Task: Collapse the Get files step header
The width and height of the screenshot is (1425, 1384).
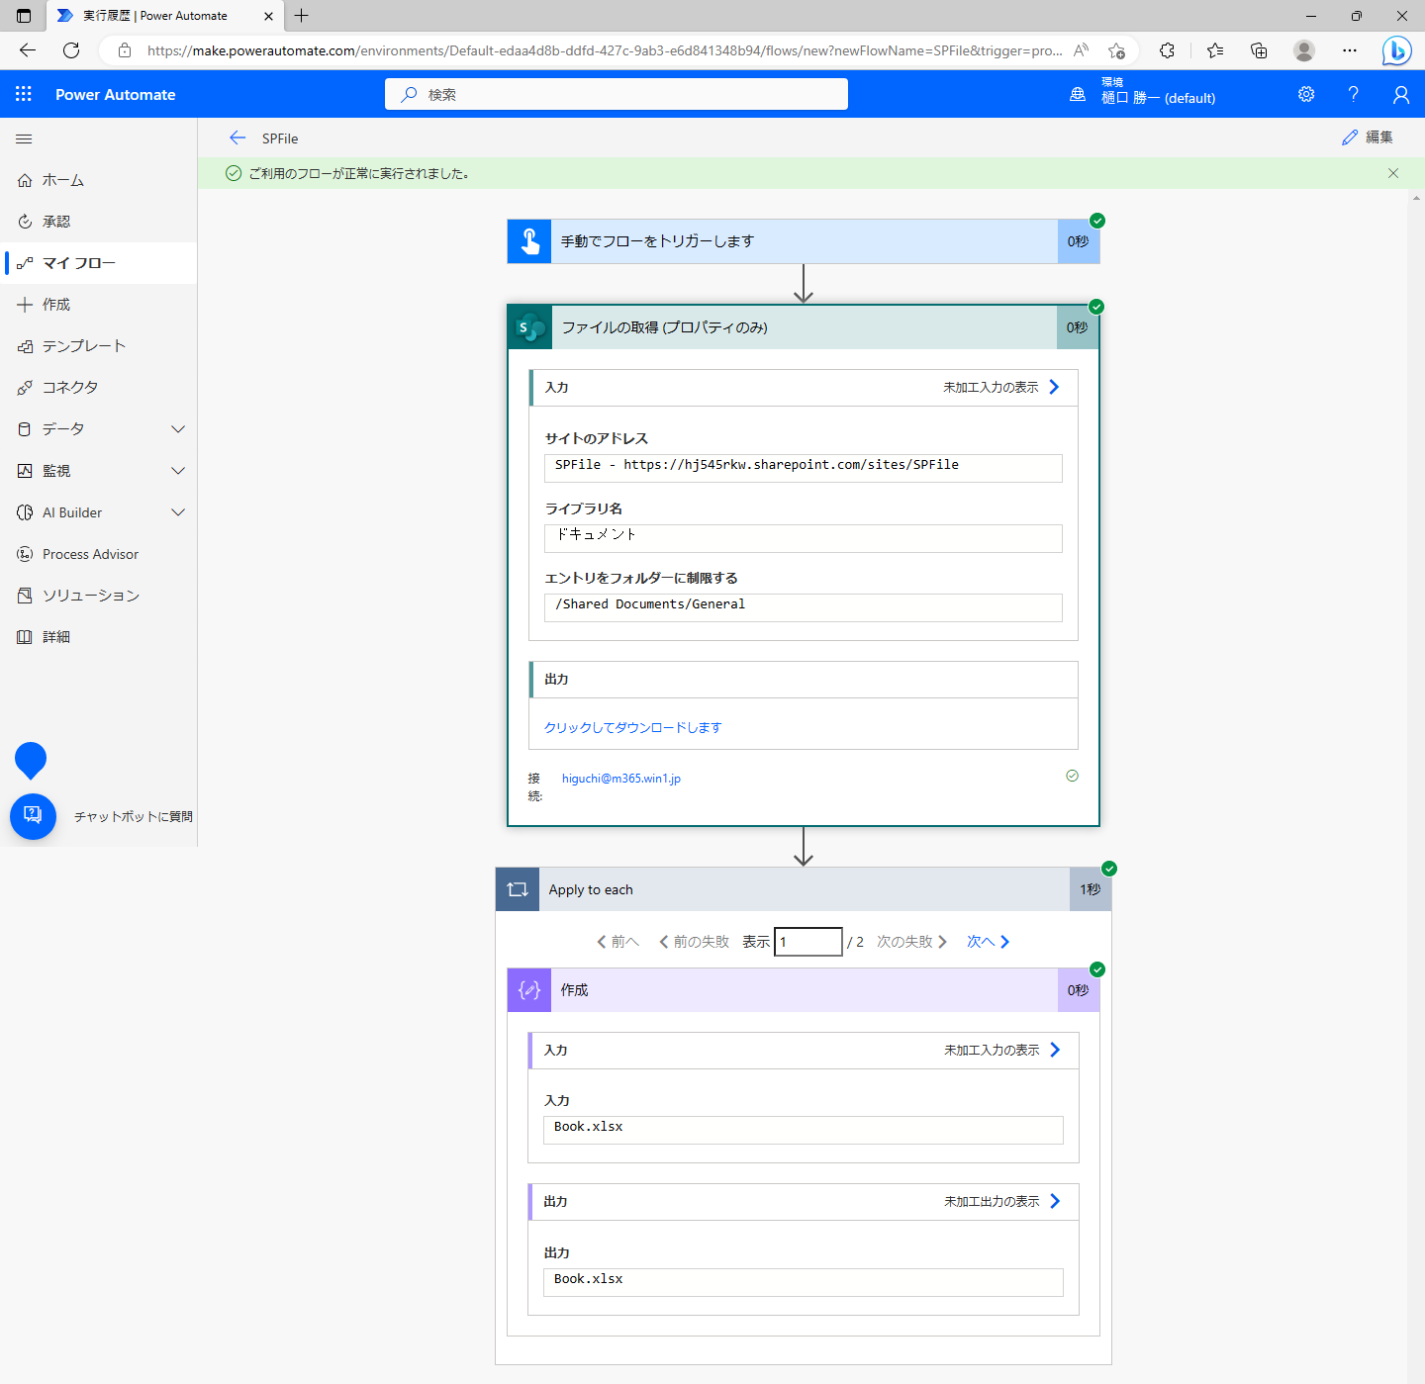Action: (x=804, y=327)
